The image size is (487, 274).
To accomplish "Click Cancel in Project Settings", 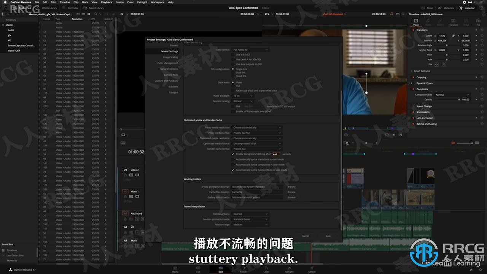I will [x=305, y=236].
